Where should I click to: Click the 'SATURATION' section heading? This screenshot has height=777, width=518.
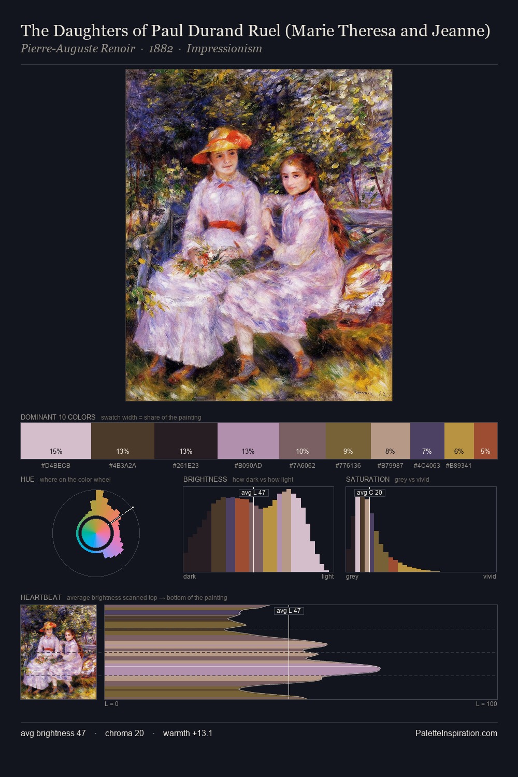[x=368, y=479]
